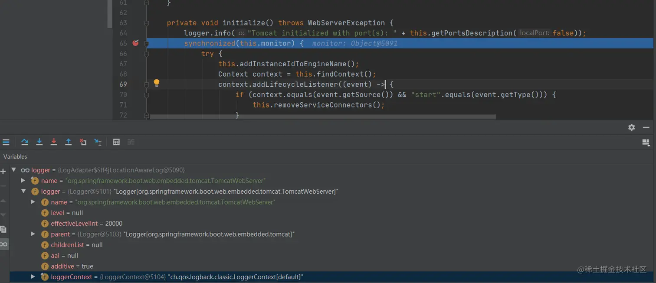Fold the initialize() method at line 63
Screen dimensions: 656x283
tap(146, 23)
